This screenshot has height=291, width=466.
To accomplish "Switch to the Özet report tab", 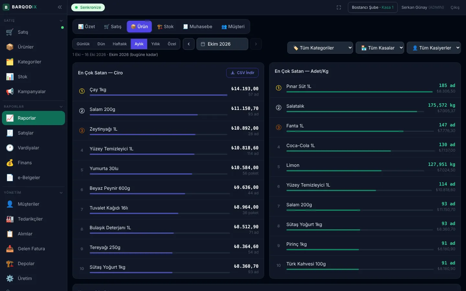I will (87, 27).
